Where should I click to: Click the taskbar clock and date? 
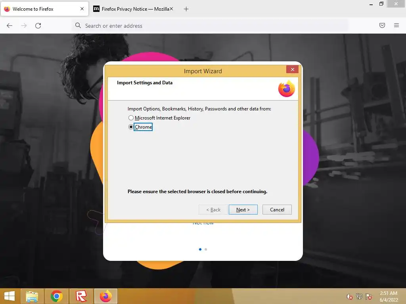[x=389, y=296]
